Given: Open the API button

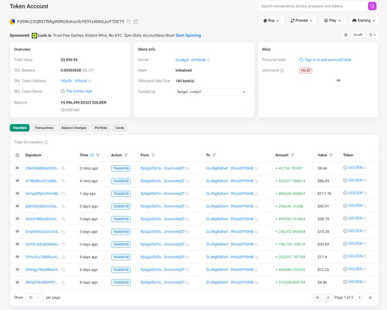Looking at the screenshot, I should (x=357, y=35).
